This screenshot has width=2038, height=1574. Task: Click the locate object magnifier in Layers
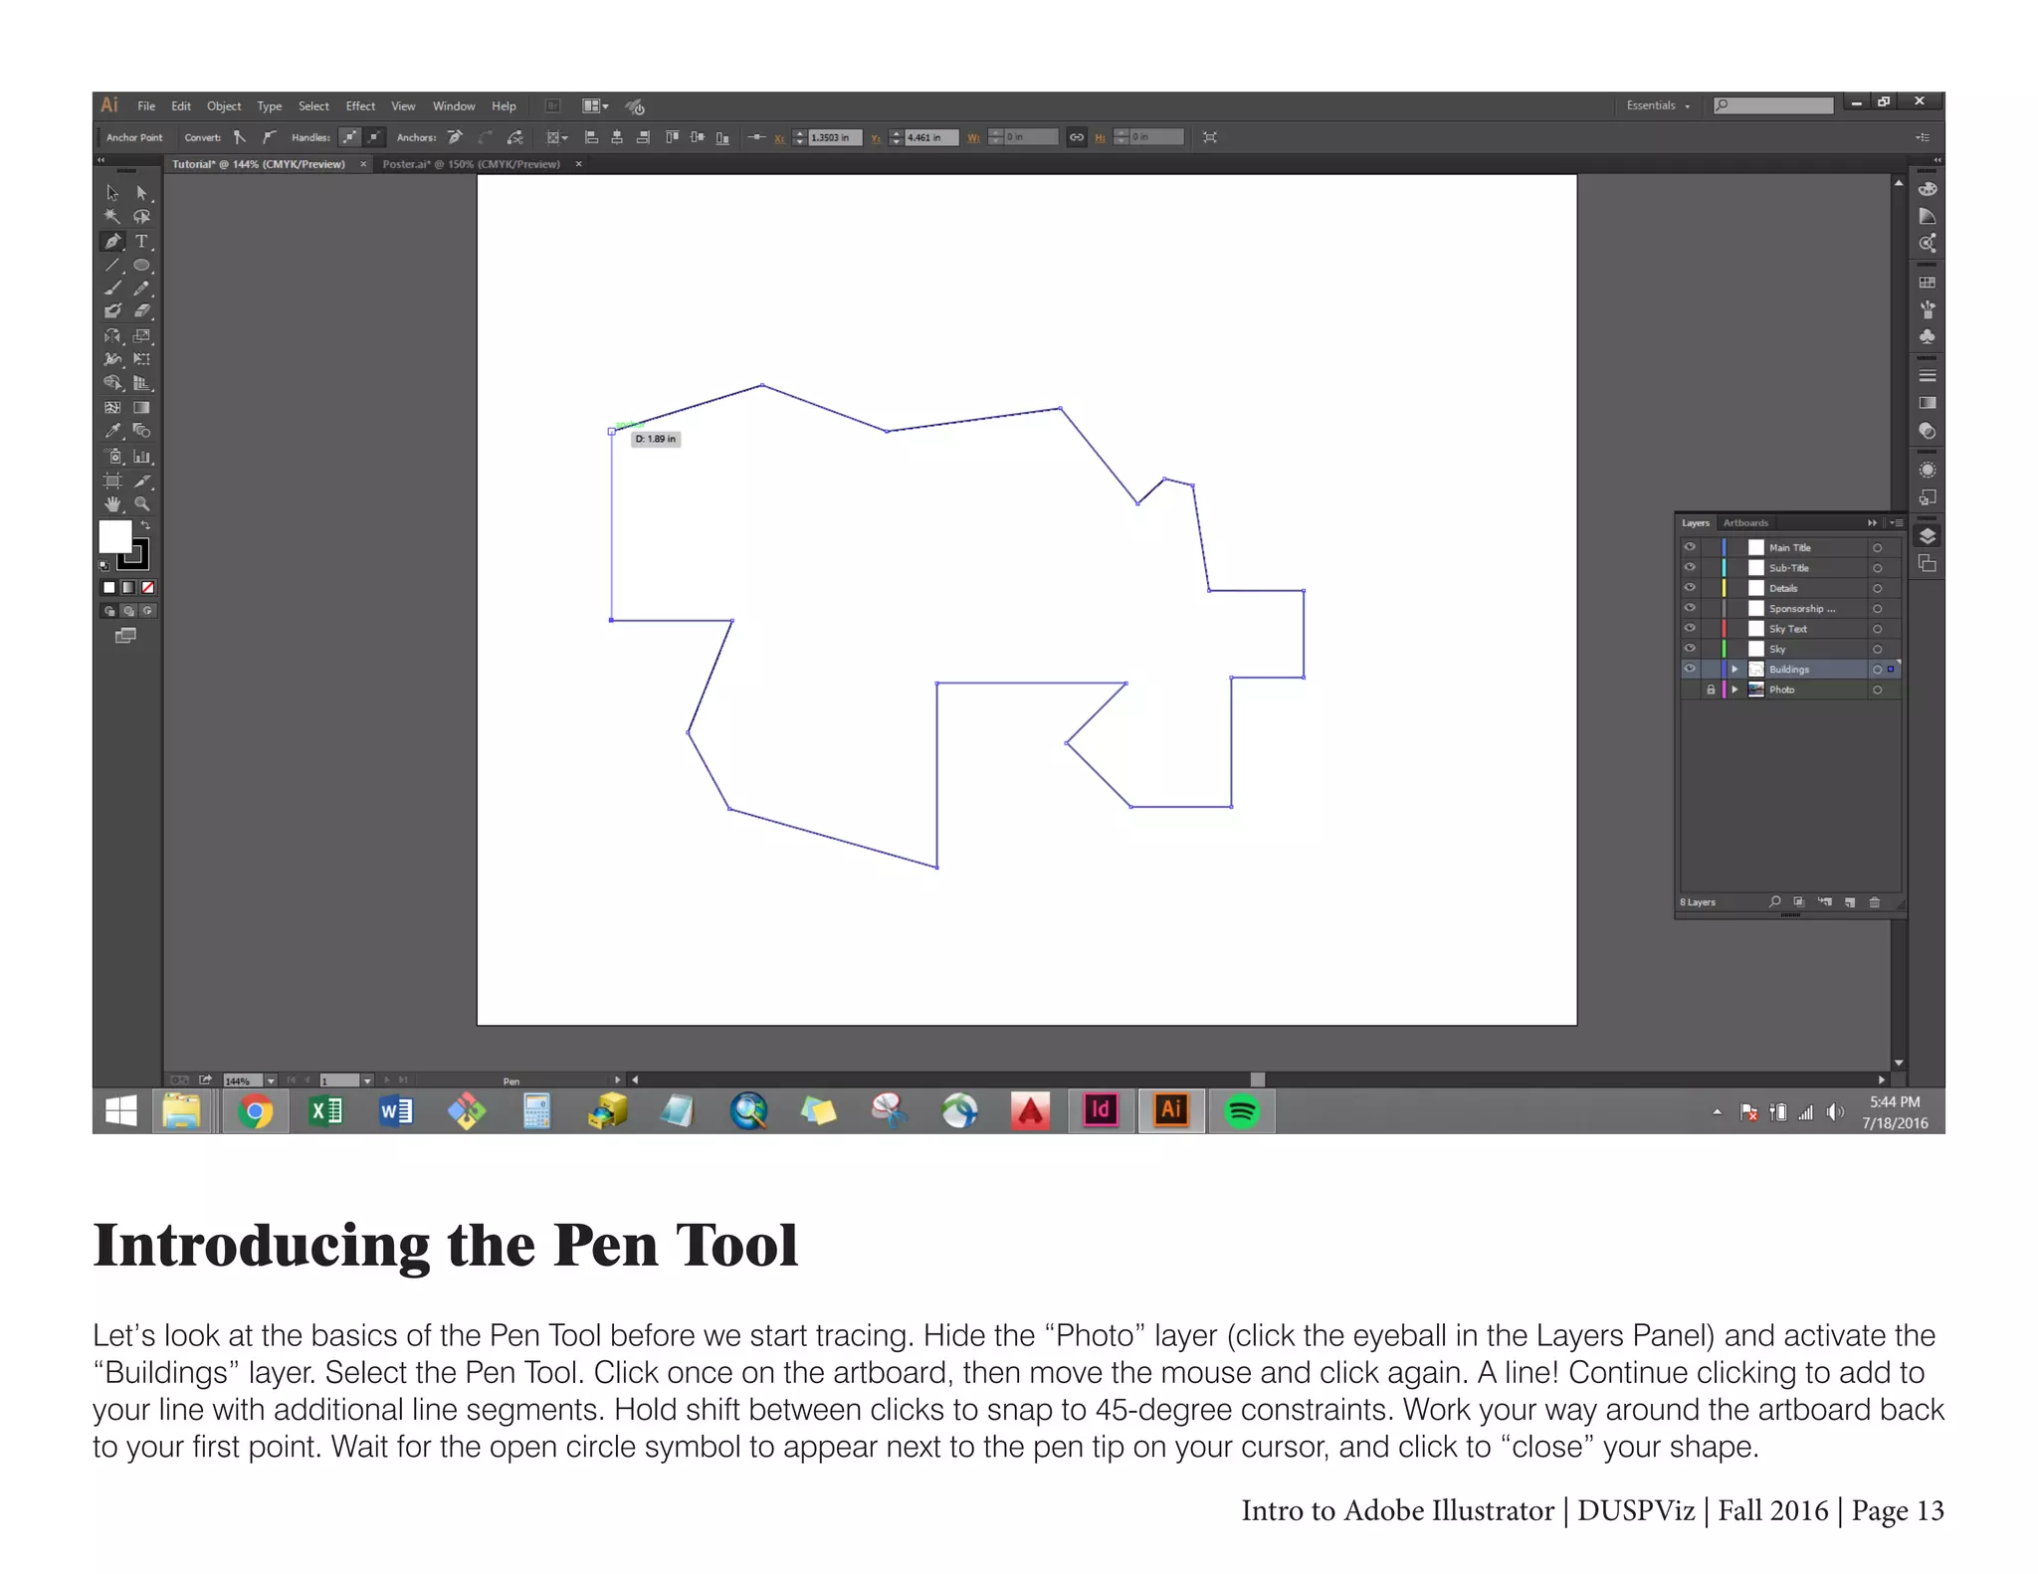click(x=1775, y=902)
